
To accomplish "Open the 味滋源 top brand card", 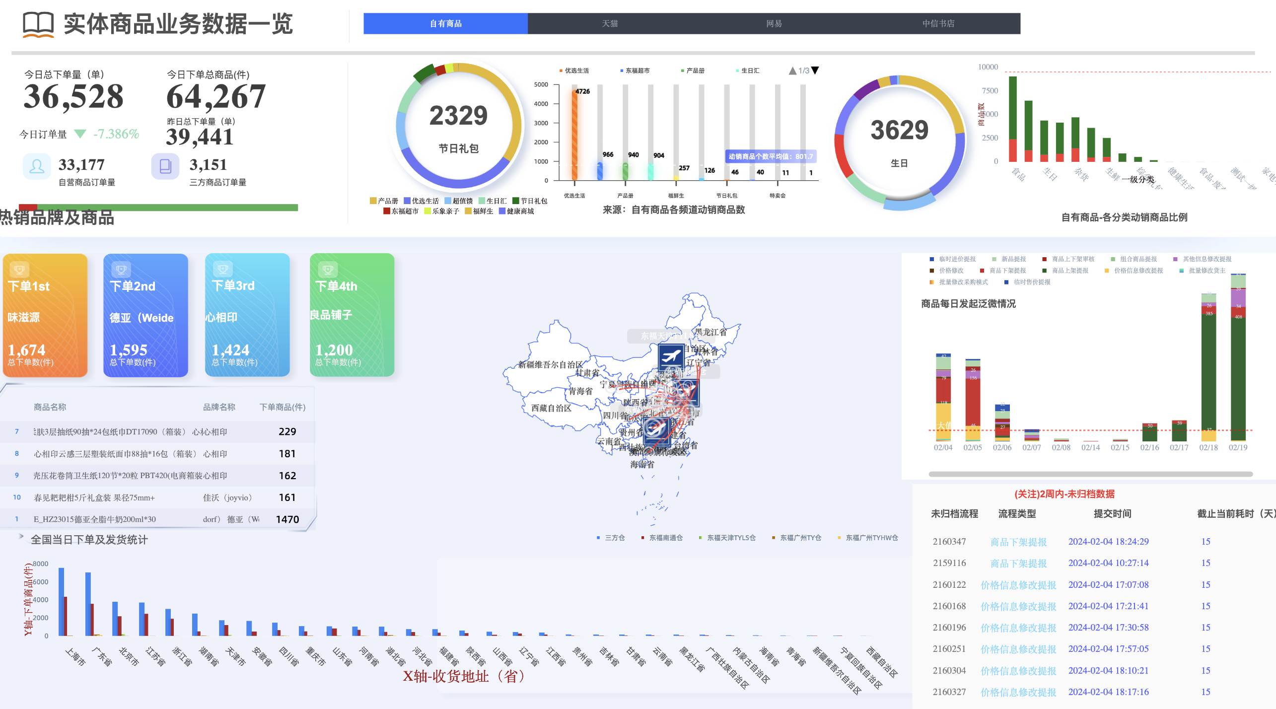I will pyautogui.click(x=45, y=315).
